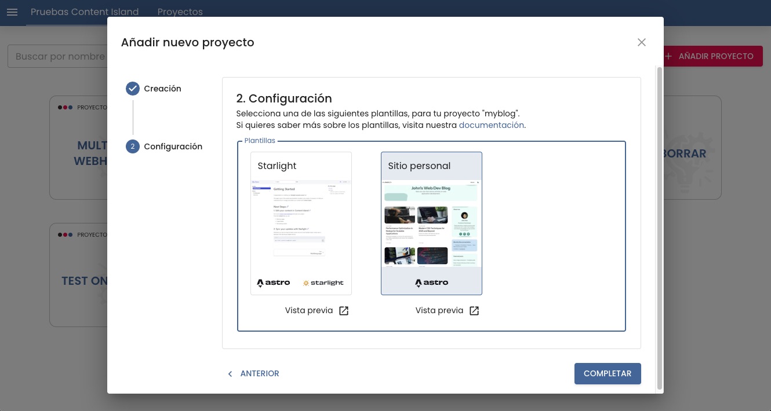Close the Añadir nuevo proyecto dialog

tap(641, 42)
